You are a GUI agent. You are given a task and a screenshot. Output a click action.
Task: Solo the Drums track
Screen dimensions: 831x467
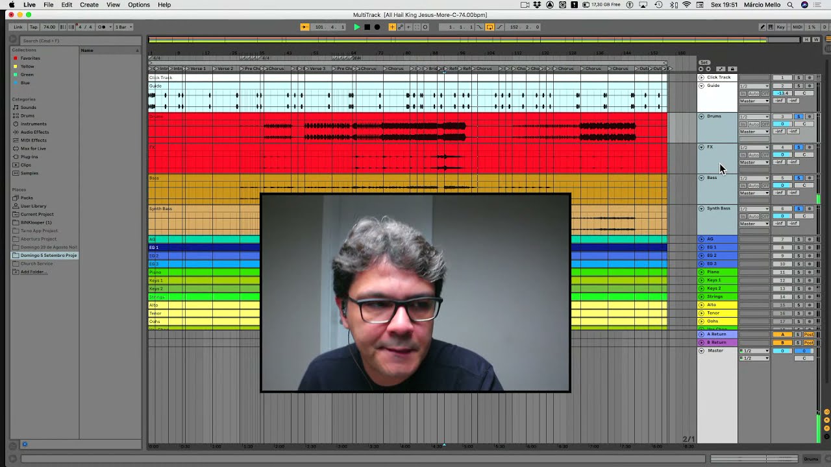(x=799, y=117)
